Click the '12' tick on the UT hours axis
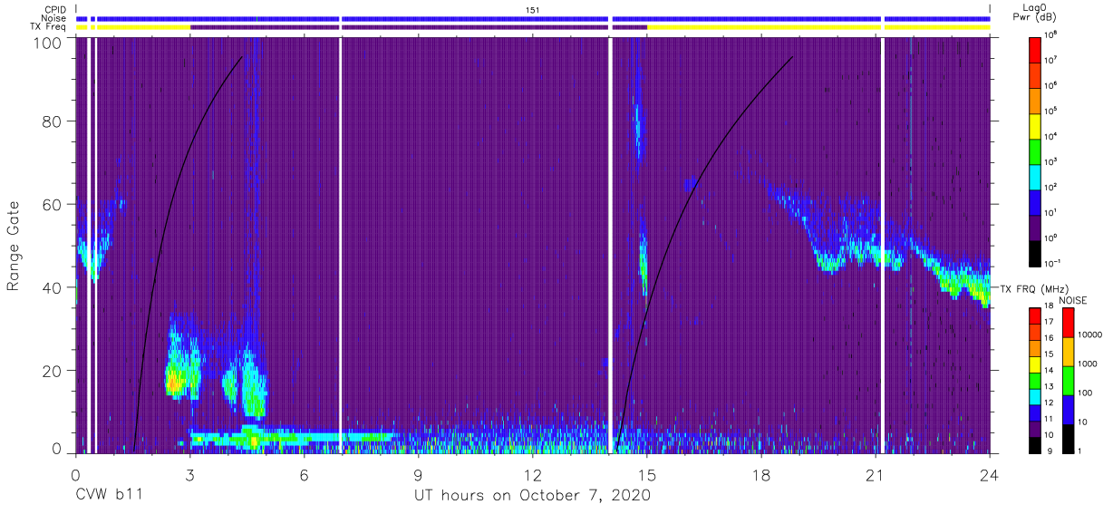This screenshot has height=514, width=1113. coord(532,474)
